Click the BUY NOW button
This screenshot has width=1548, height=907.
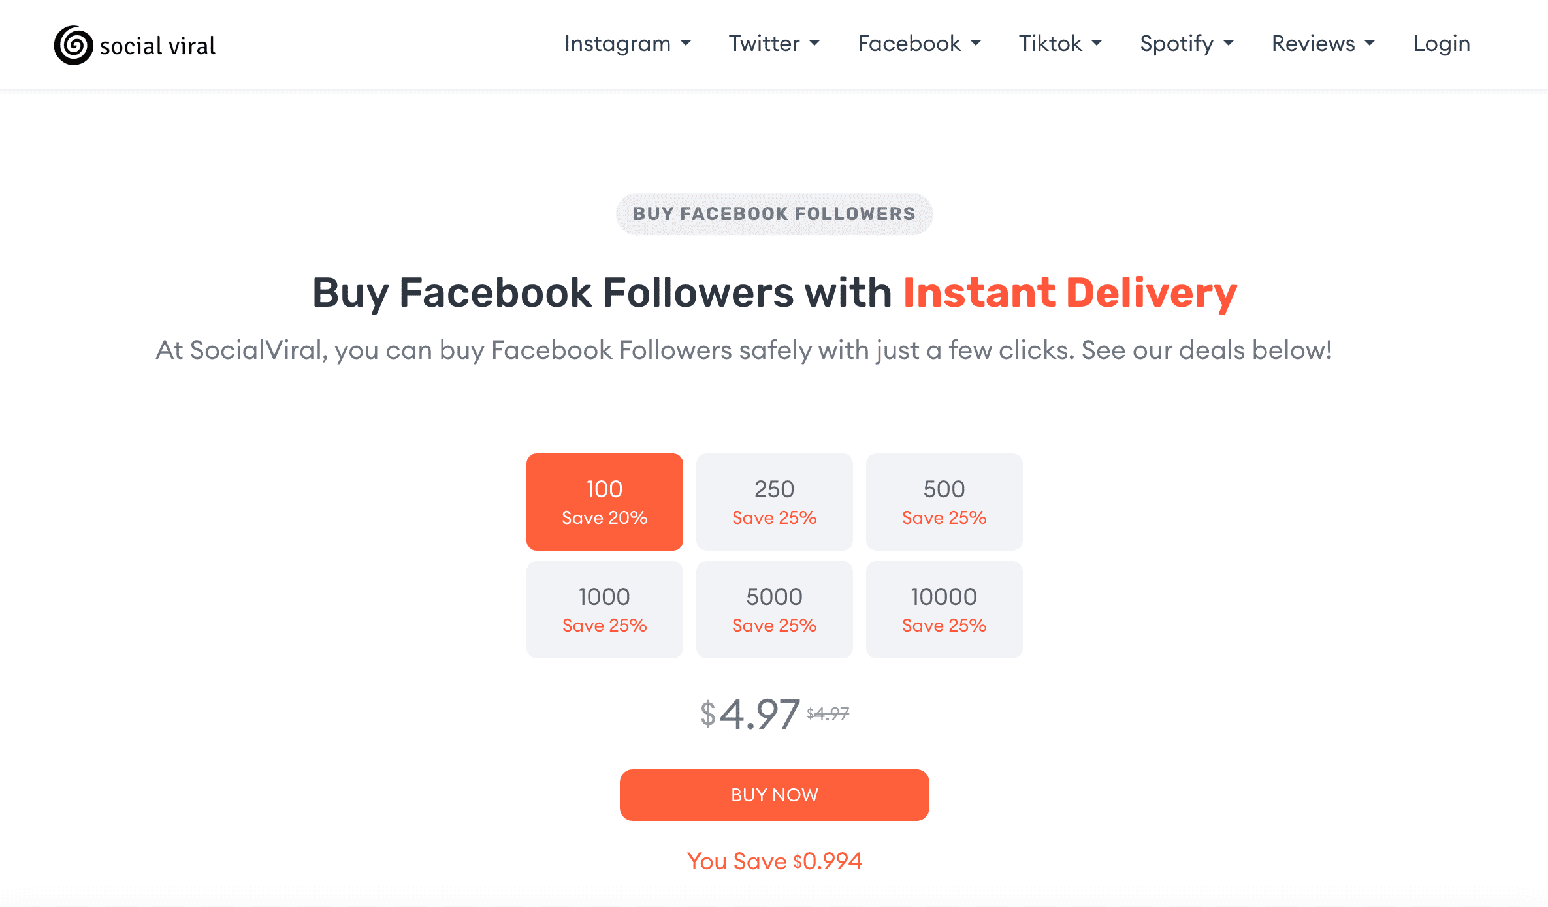pos(775,794)
